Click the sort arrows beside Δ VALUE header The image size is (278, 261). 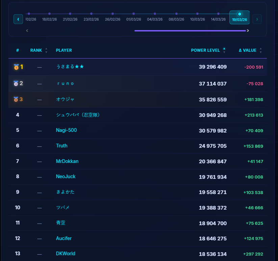tap(260, 50)
